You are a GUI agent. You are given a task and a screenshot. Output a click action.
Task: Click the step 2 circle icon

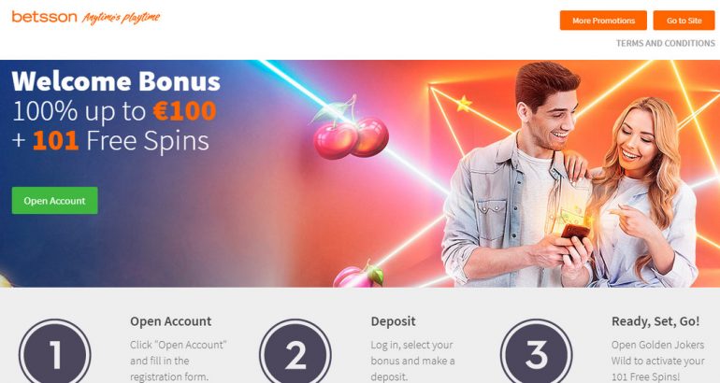click(x=295, y=354)
